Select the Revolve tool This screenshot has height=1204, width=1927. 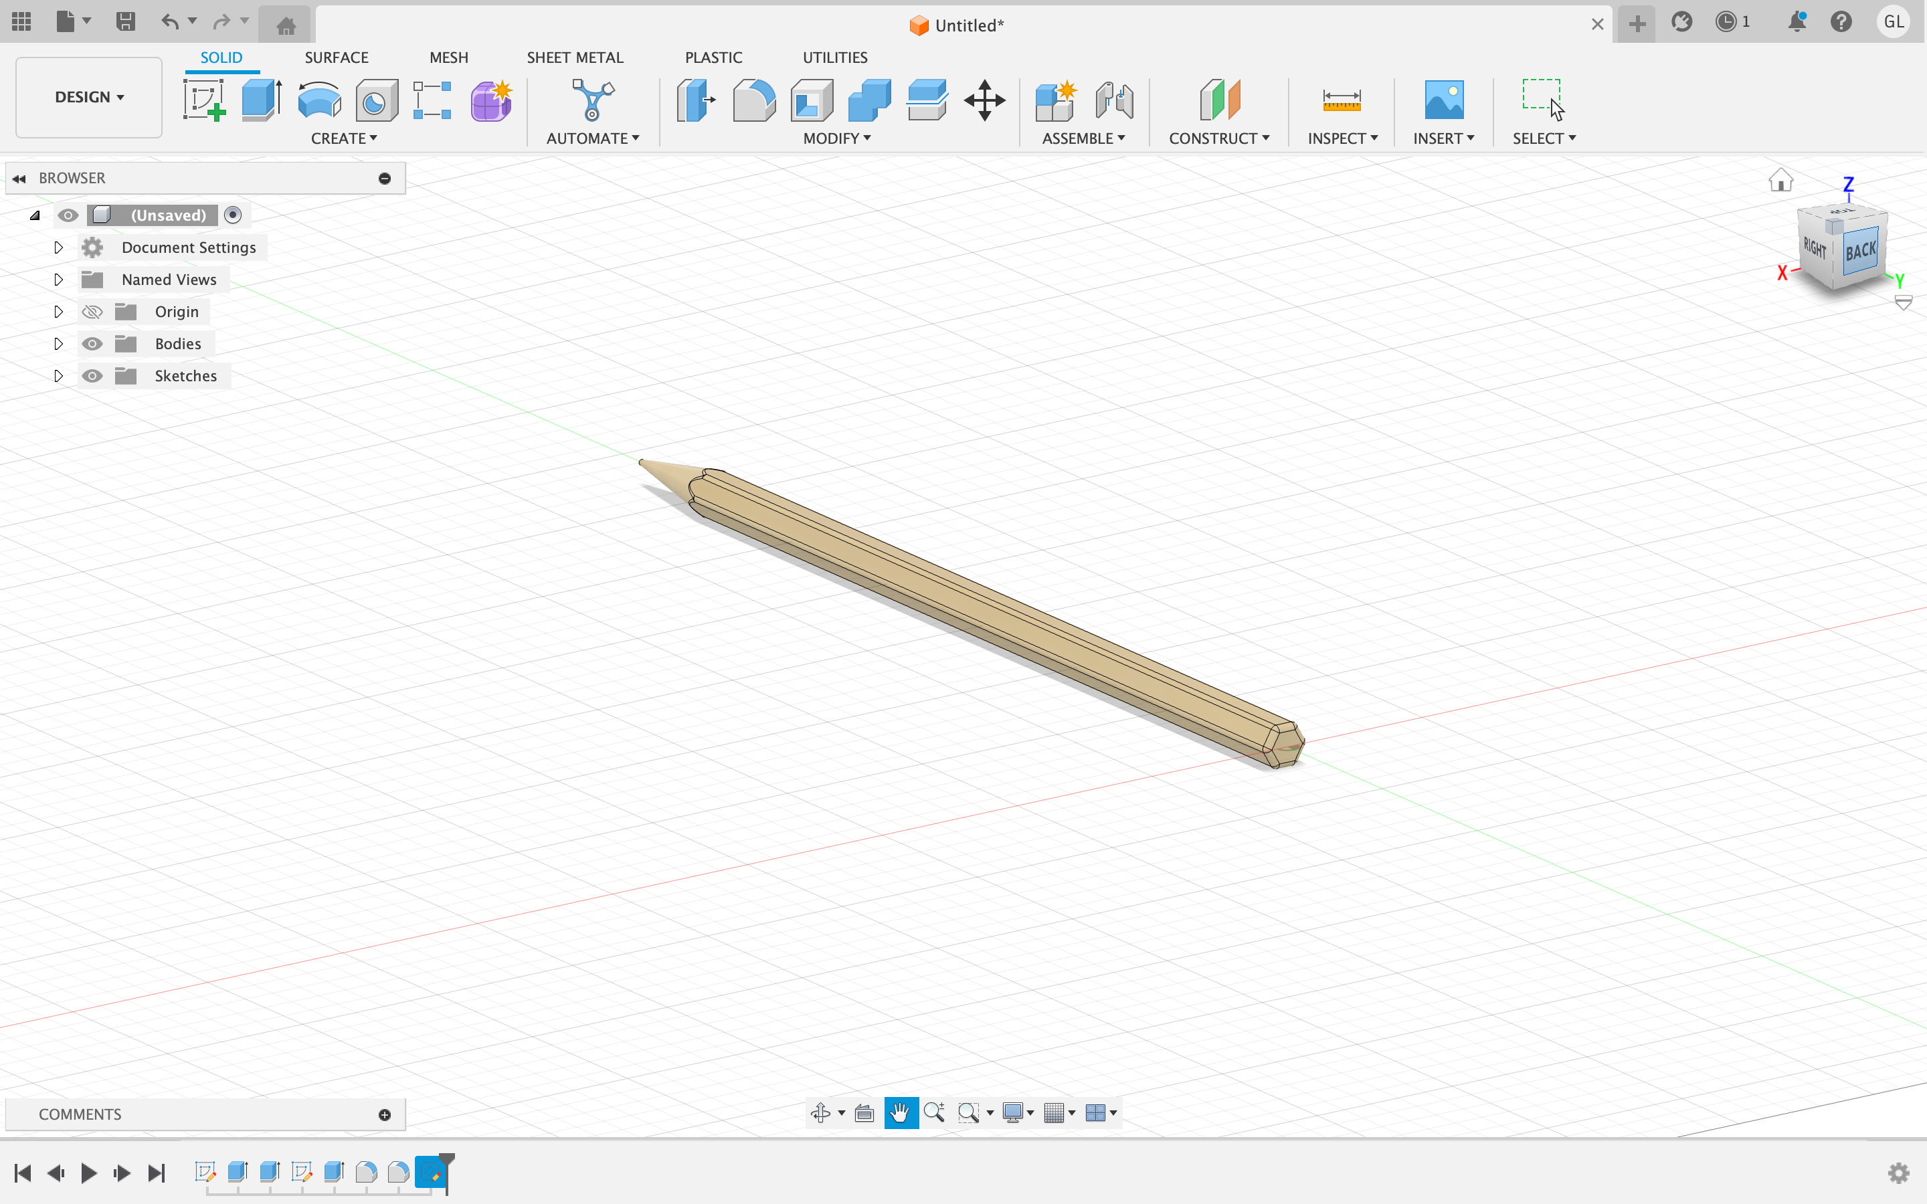click(319, 100)
